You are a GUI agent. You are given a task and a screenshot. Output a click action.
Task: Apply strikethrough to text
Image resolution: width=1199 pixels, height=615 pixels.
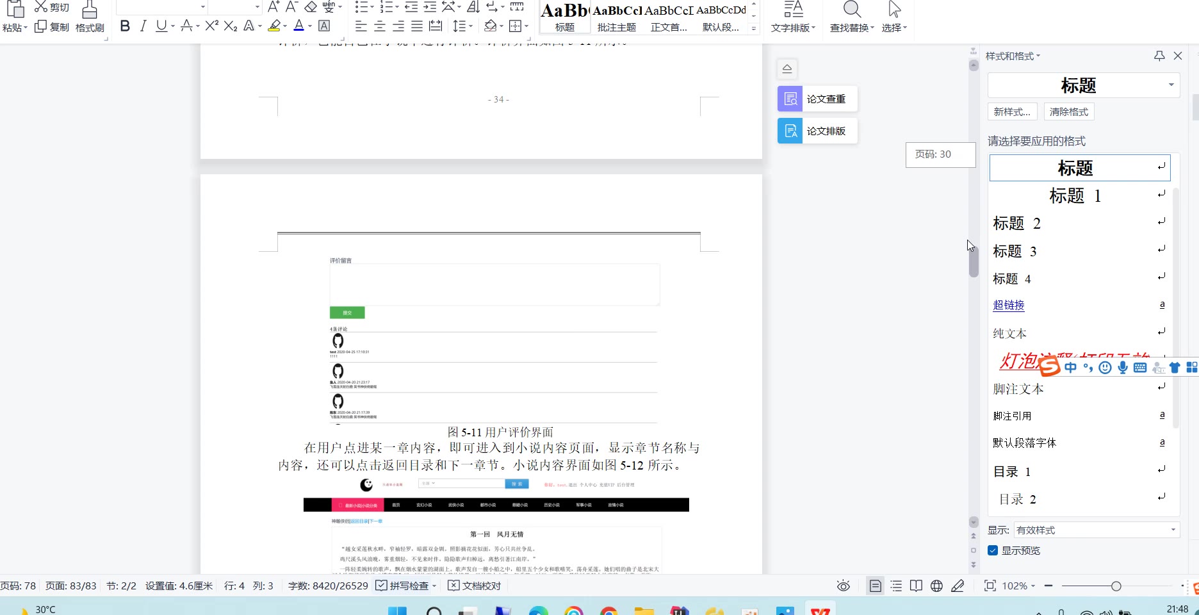(186, 26)
